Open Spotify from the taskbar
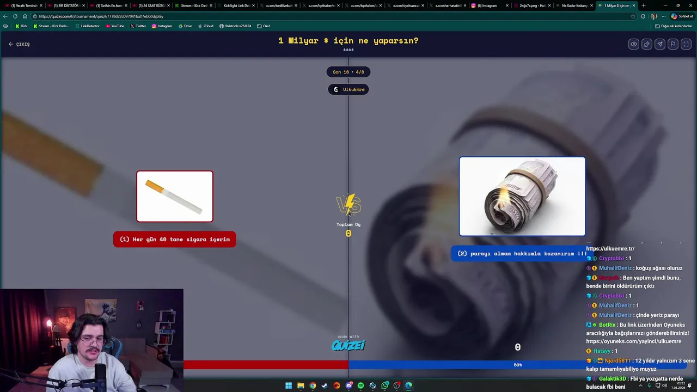 pos(360,385)
